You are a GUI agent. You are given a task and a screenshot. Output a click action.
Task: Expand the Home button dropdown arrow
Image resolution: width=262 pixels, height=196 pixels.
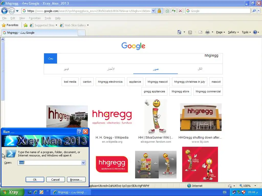(184, 32)
